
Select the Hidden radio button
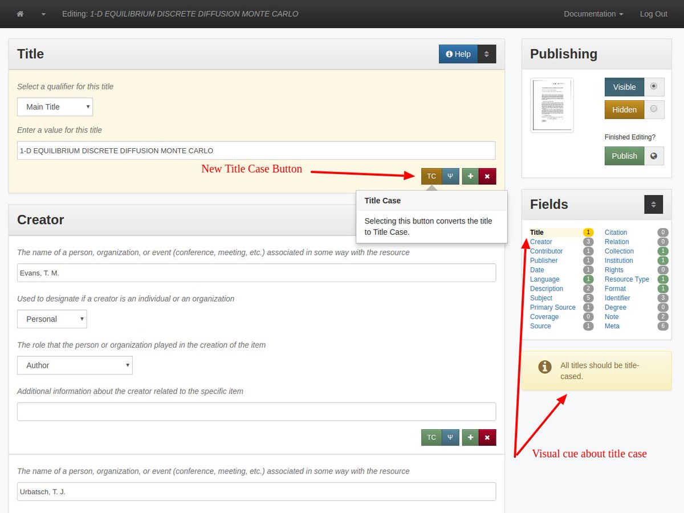coord(654,109)
